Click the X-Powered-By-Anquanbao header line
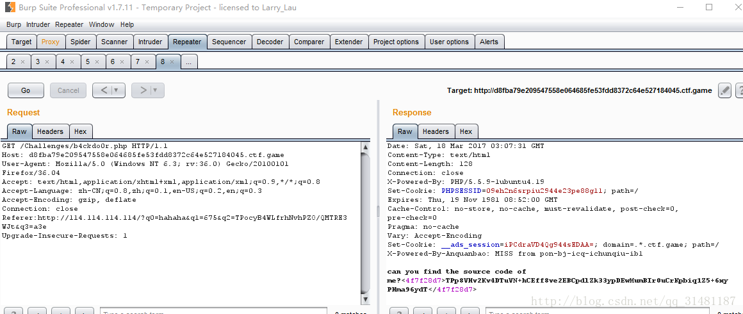The width and height of the screenshot is (743, 314). point(514,254)
